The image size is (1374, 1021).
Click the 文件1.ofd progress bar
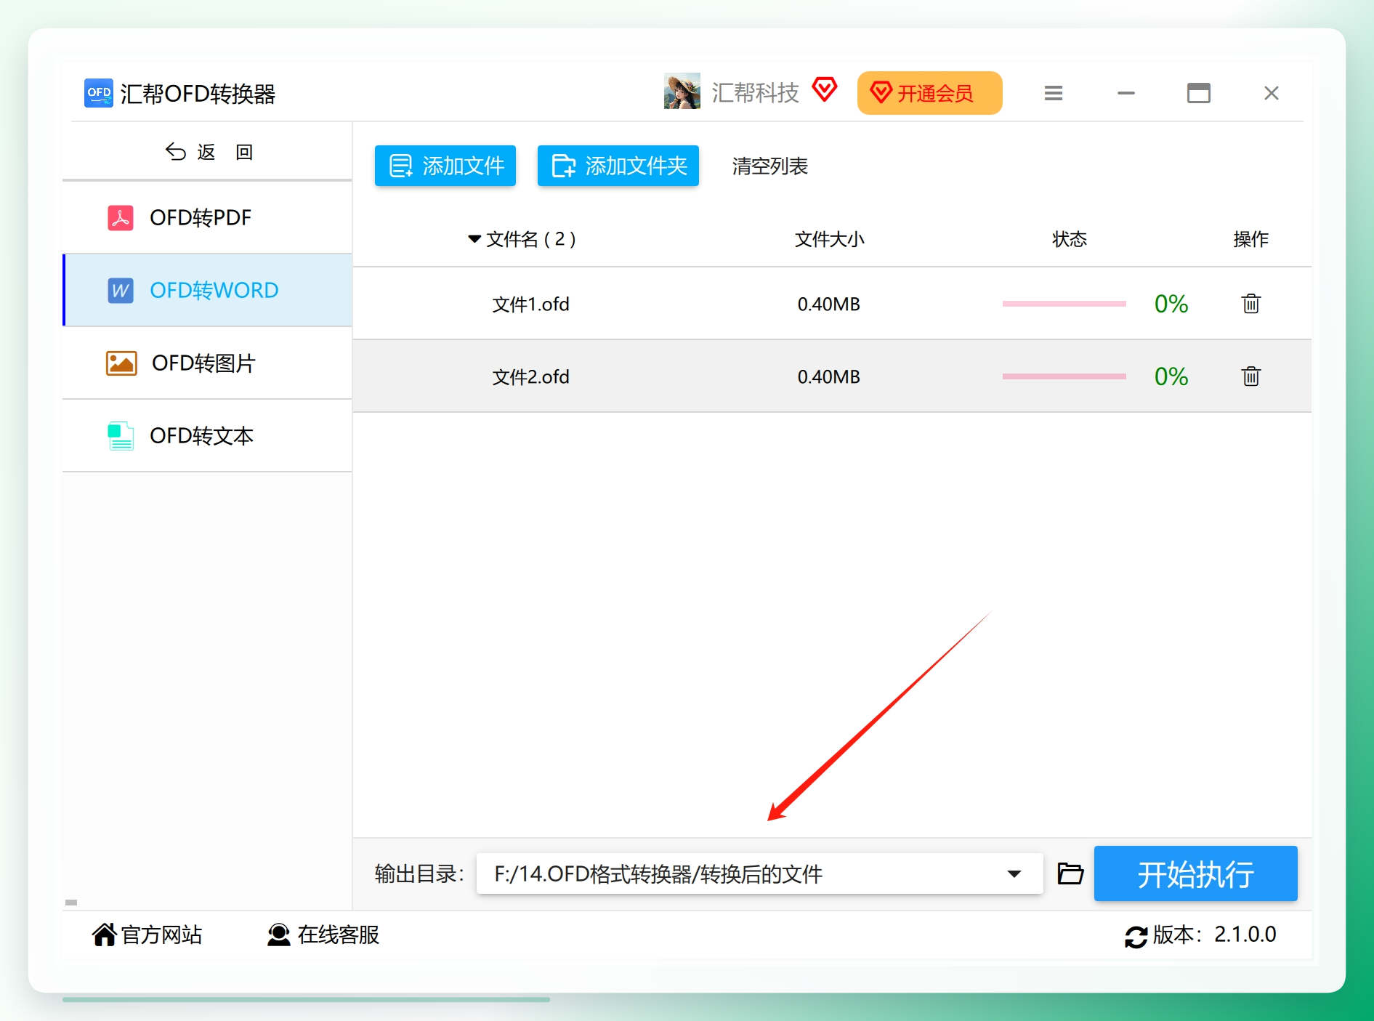coord(1064,304)
